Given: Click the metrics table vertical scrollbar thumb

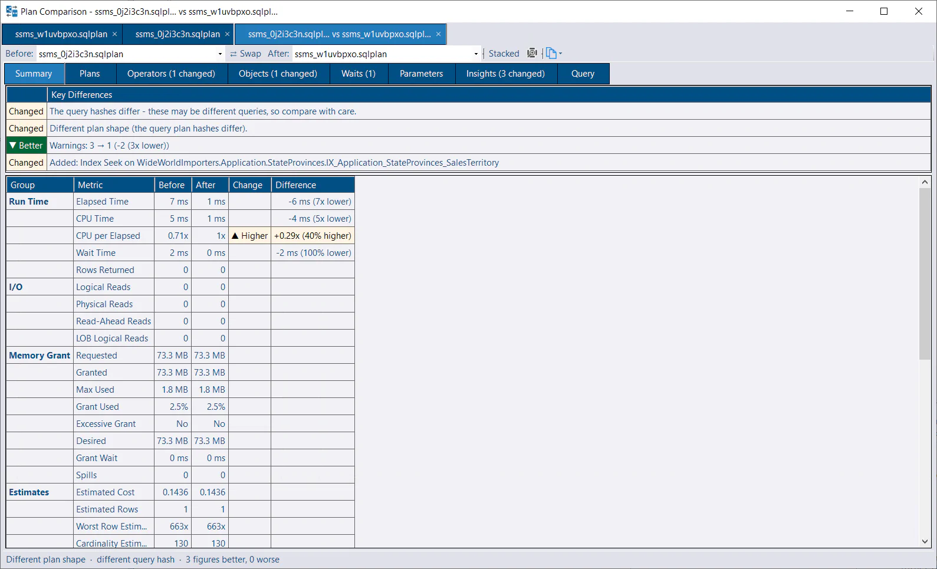Looking at the screenshot, I should pyautogui.click(x=925, y=274).
